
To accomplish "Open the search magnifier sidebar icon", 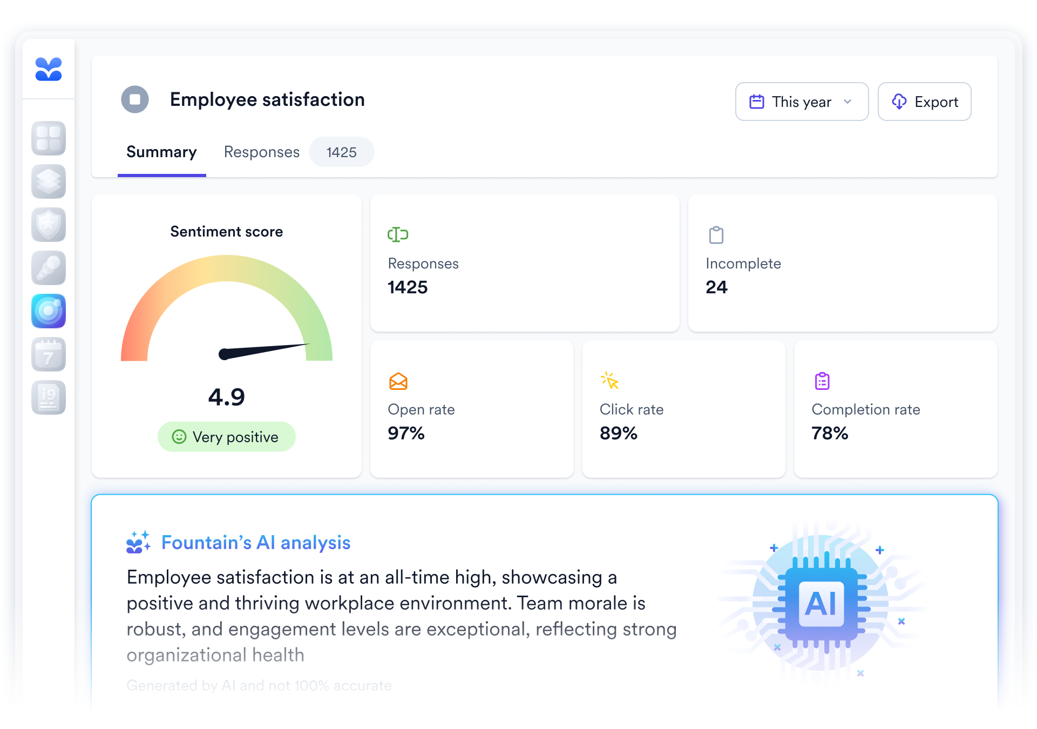I will coord(49,268).
